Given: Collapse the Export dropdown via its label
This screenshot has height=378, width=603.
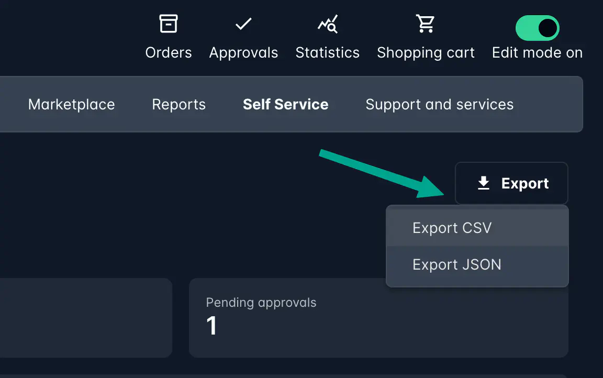Looking at the screenshot, I should (x=525, y=184).
